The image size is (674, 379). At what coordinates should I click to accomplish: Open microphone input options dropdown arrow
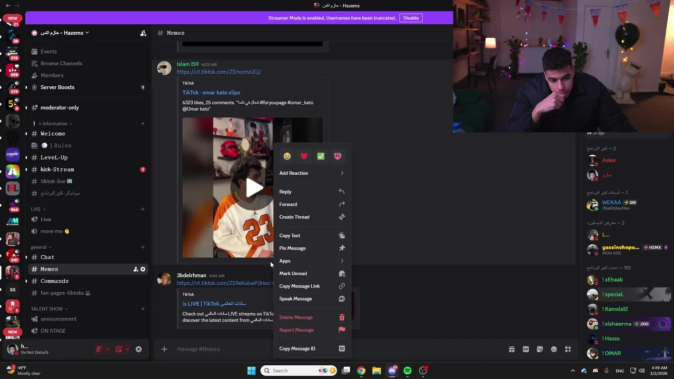coord(107,349)
